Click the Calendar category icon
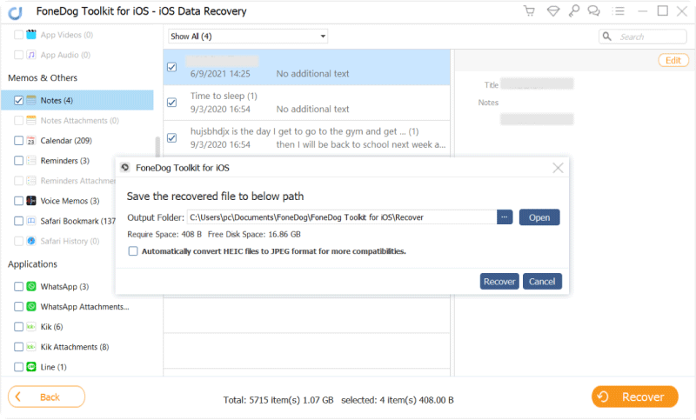696x420 pixels. (31, 141)
